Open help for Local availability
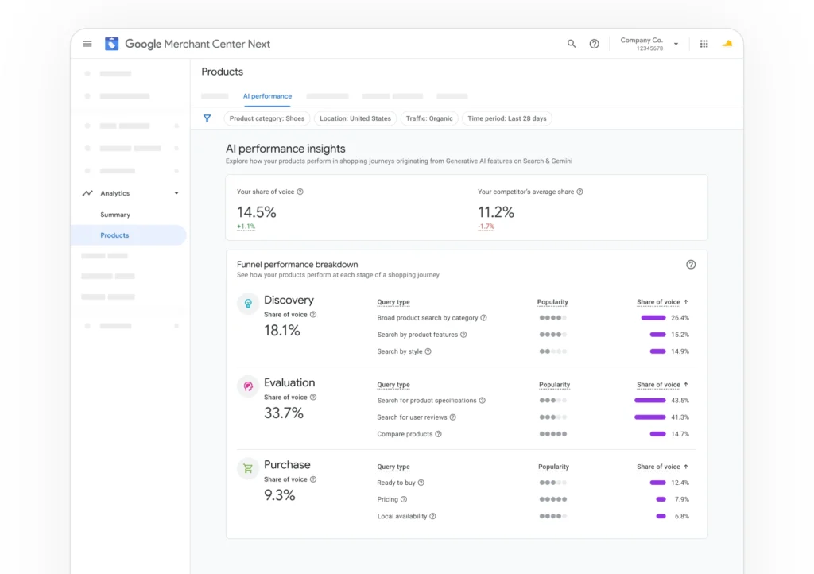 433,517
